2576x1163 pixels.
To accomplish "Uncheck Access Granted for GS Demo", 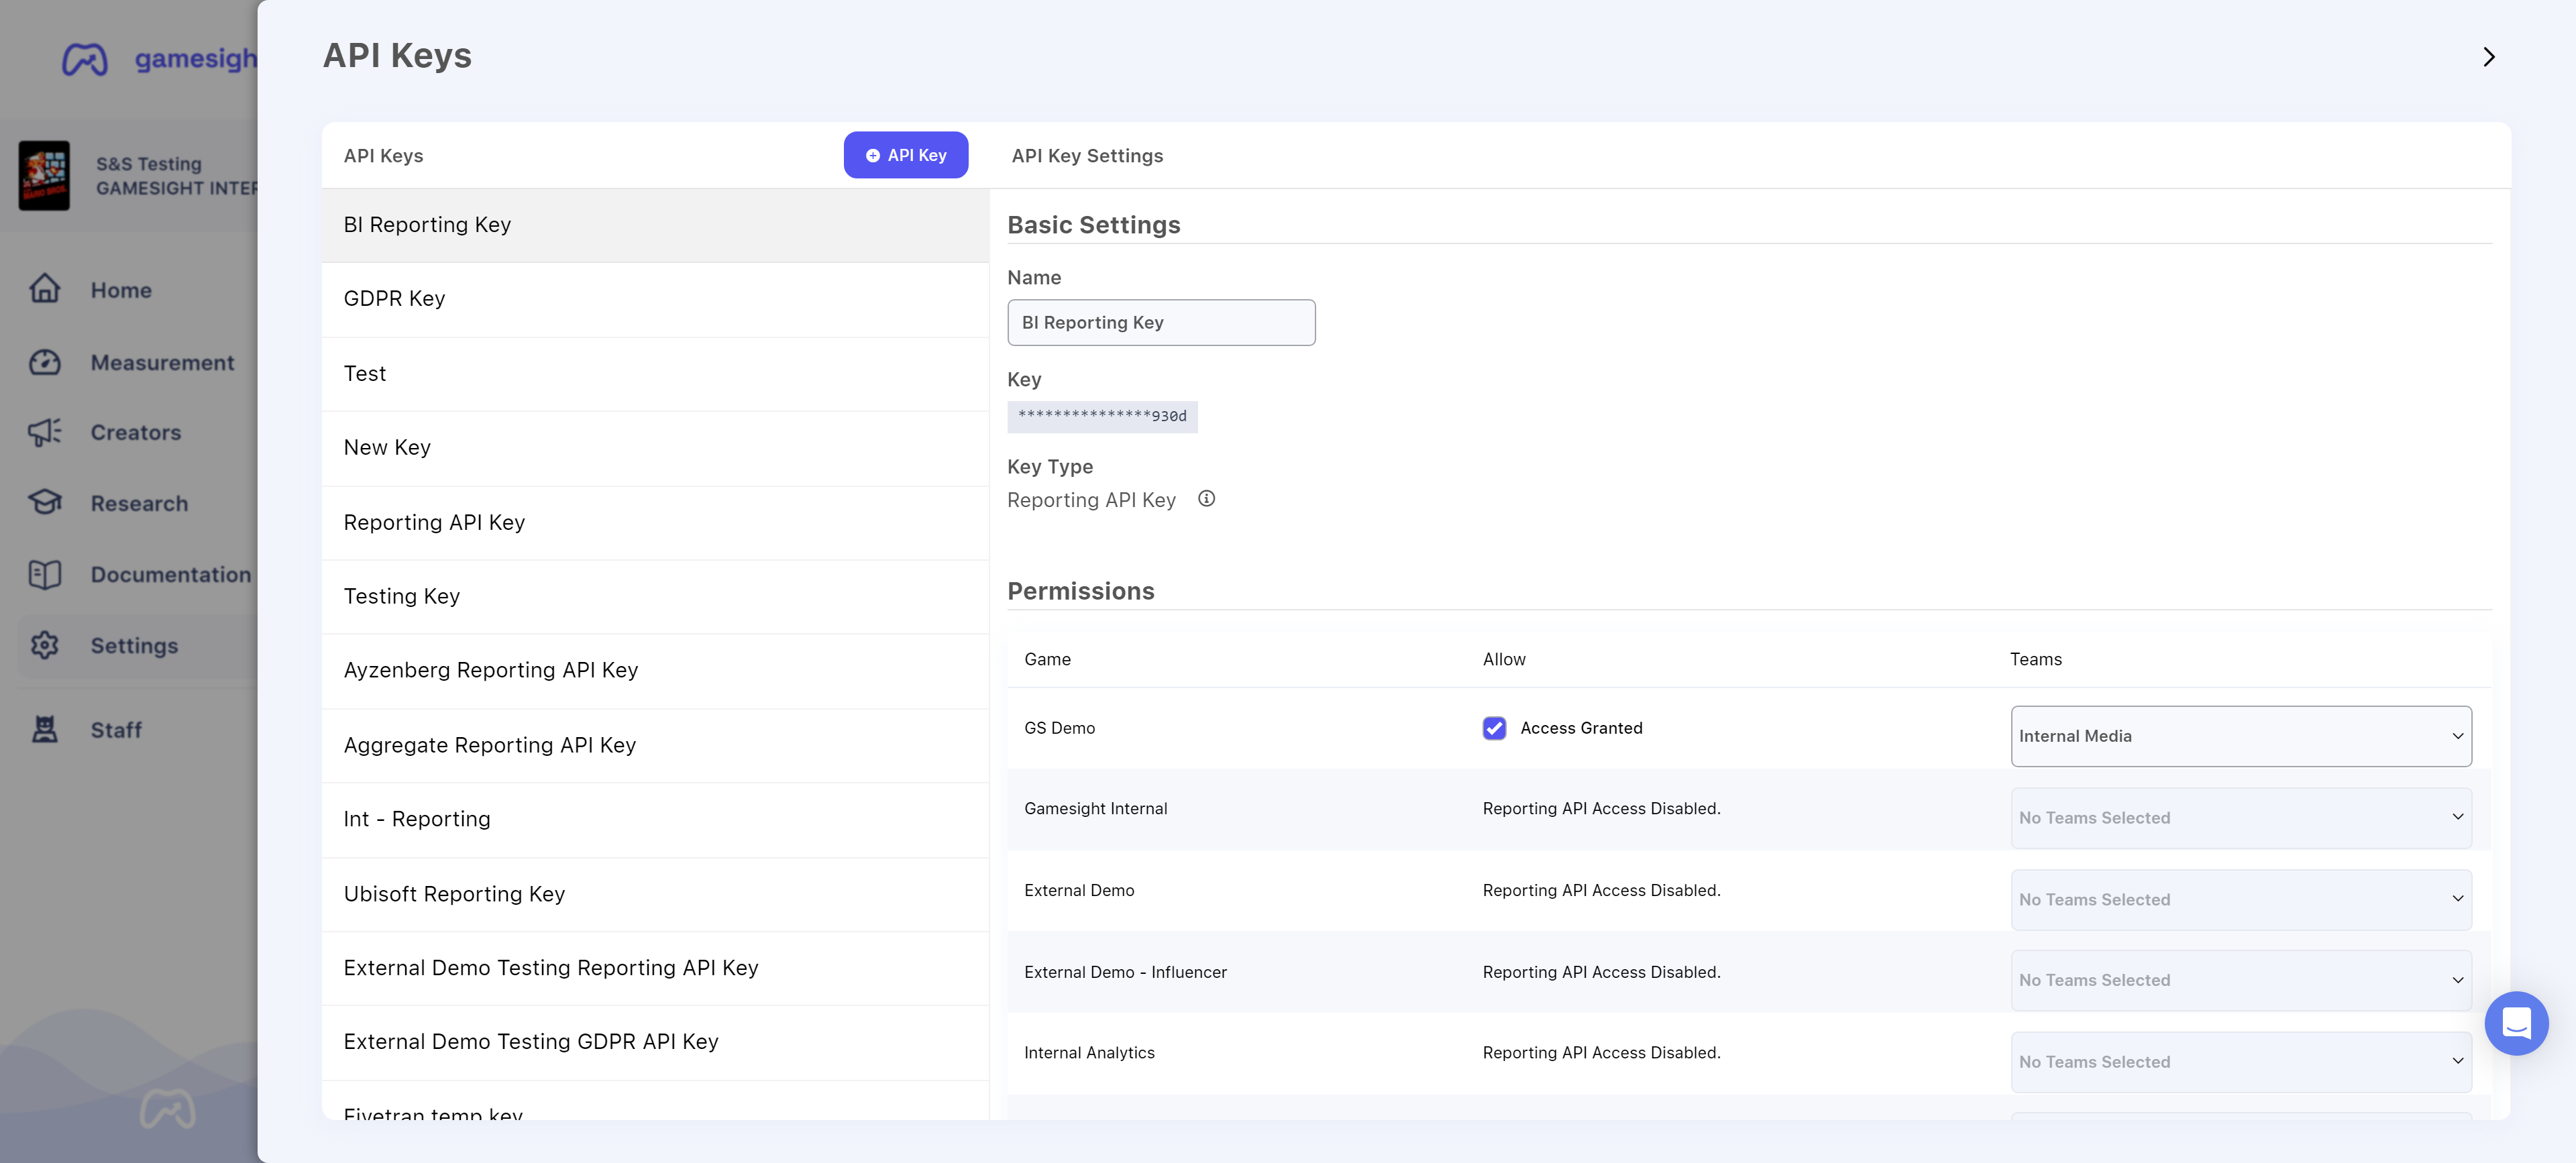I will click(x=1494, y=728).
